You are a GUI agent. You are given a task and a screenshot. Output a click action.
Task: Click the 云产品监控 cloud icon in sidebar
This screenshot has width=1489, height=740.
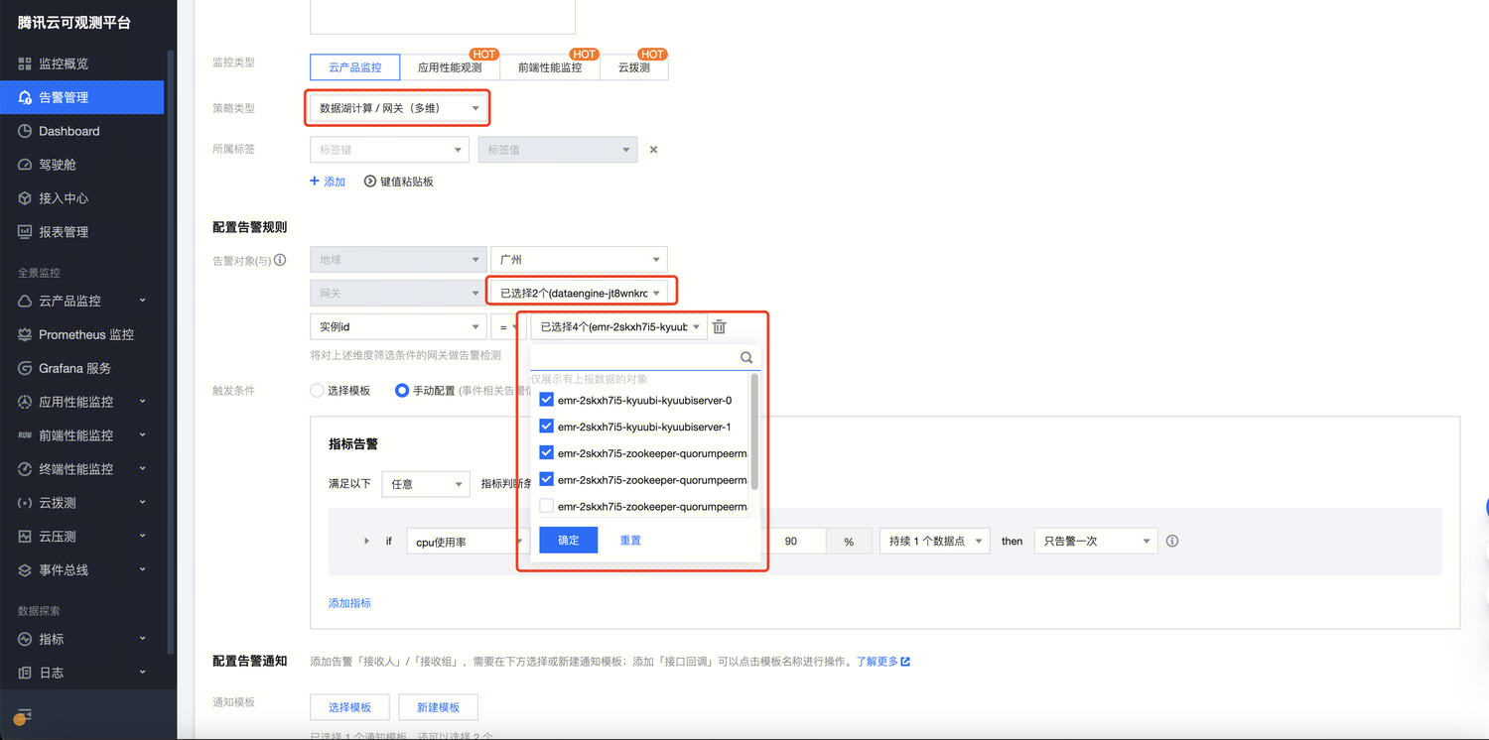25,301
